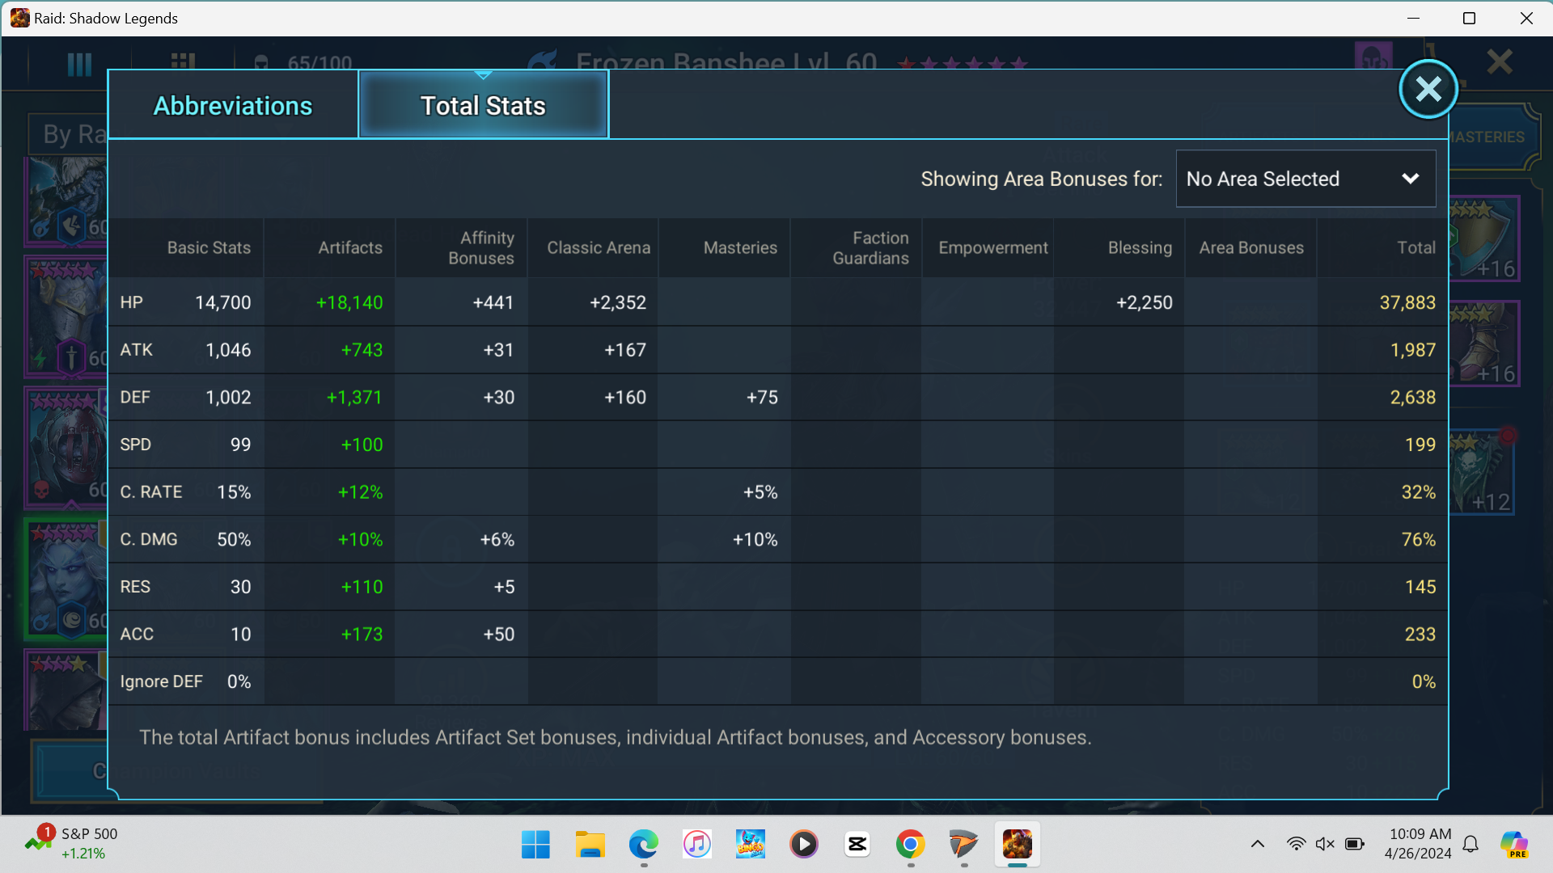Viewport: 1553px width, 873px height.
Task: Focus the Raid Shadow Legends taskbar icon
Action: point(1017,845)
